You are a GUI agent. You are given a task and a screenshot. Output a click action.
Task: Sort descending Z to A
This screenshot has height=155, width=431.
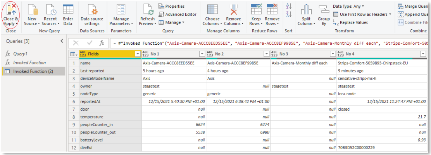tap(289, 15)
